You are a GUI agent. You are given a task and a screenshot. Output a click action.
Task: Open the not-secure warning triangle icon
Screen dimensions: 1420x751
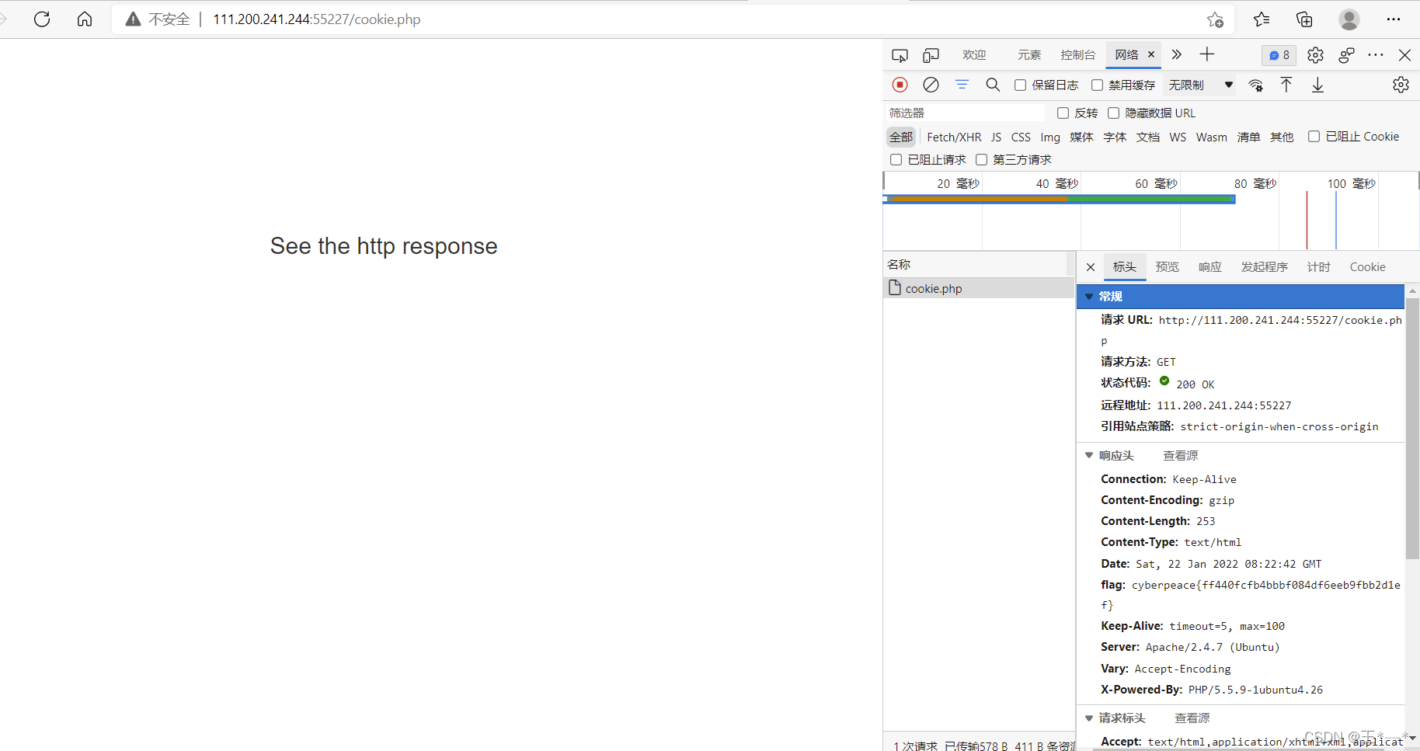tap(134, 19)
